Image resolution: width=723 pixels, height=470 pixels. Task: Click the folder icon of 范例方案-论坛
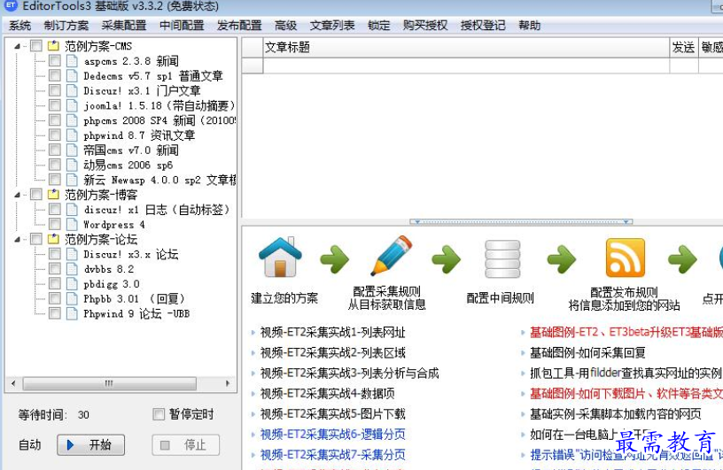(x=54, y=239)
